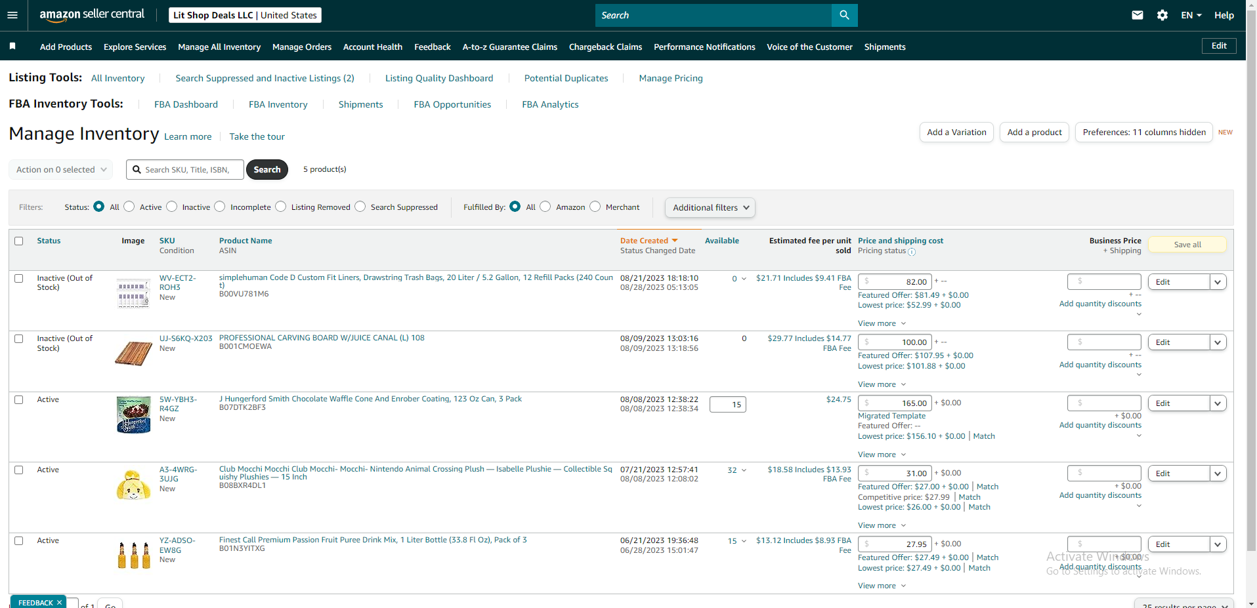This screenshot has height=608, width=1257.
Task: Click the black Search button for SKUs
Action: [x=267, y=169]
